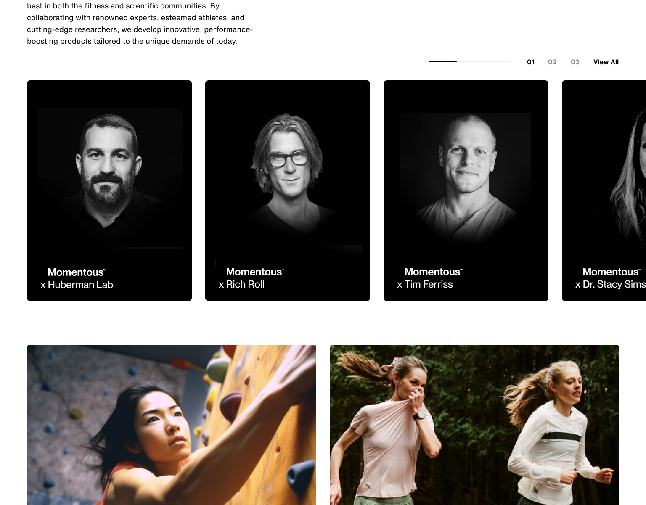Screen dimensions: 646x505
Task: Select the 'x Rich Roll' caption text
Action: pos(241,284)
